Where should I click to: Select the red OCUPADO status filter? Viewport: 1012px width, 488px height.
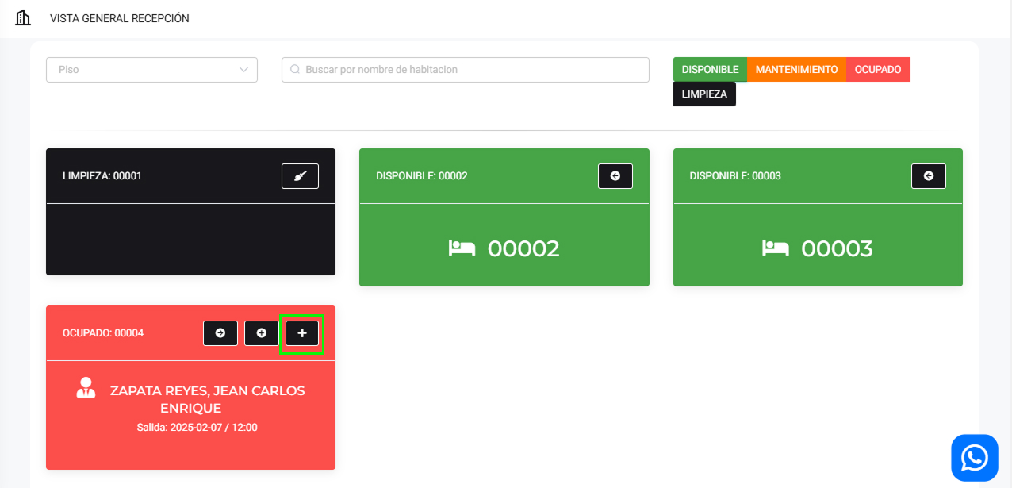coord(878,70)
